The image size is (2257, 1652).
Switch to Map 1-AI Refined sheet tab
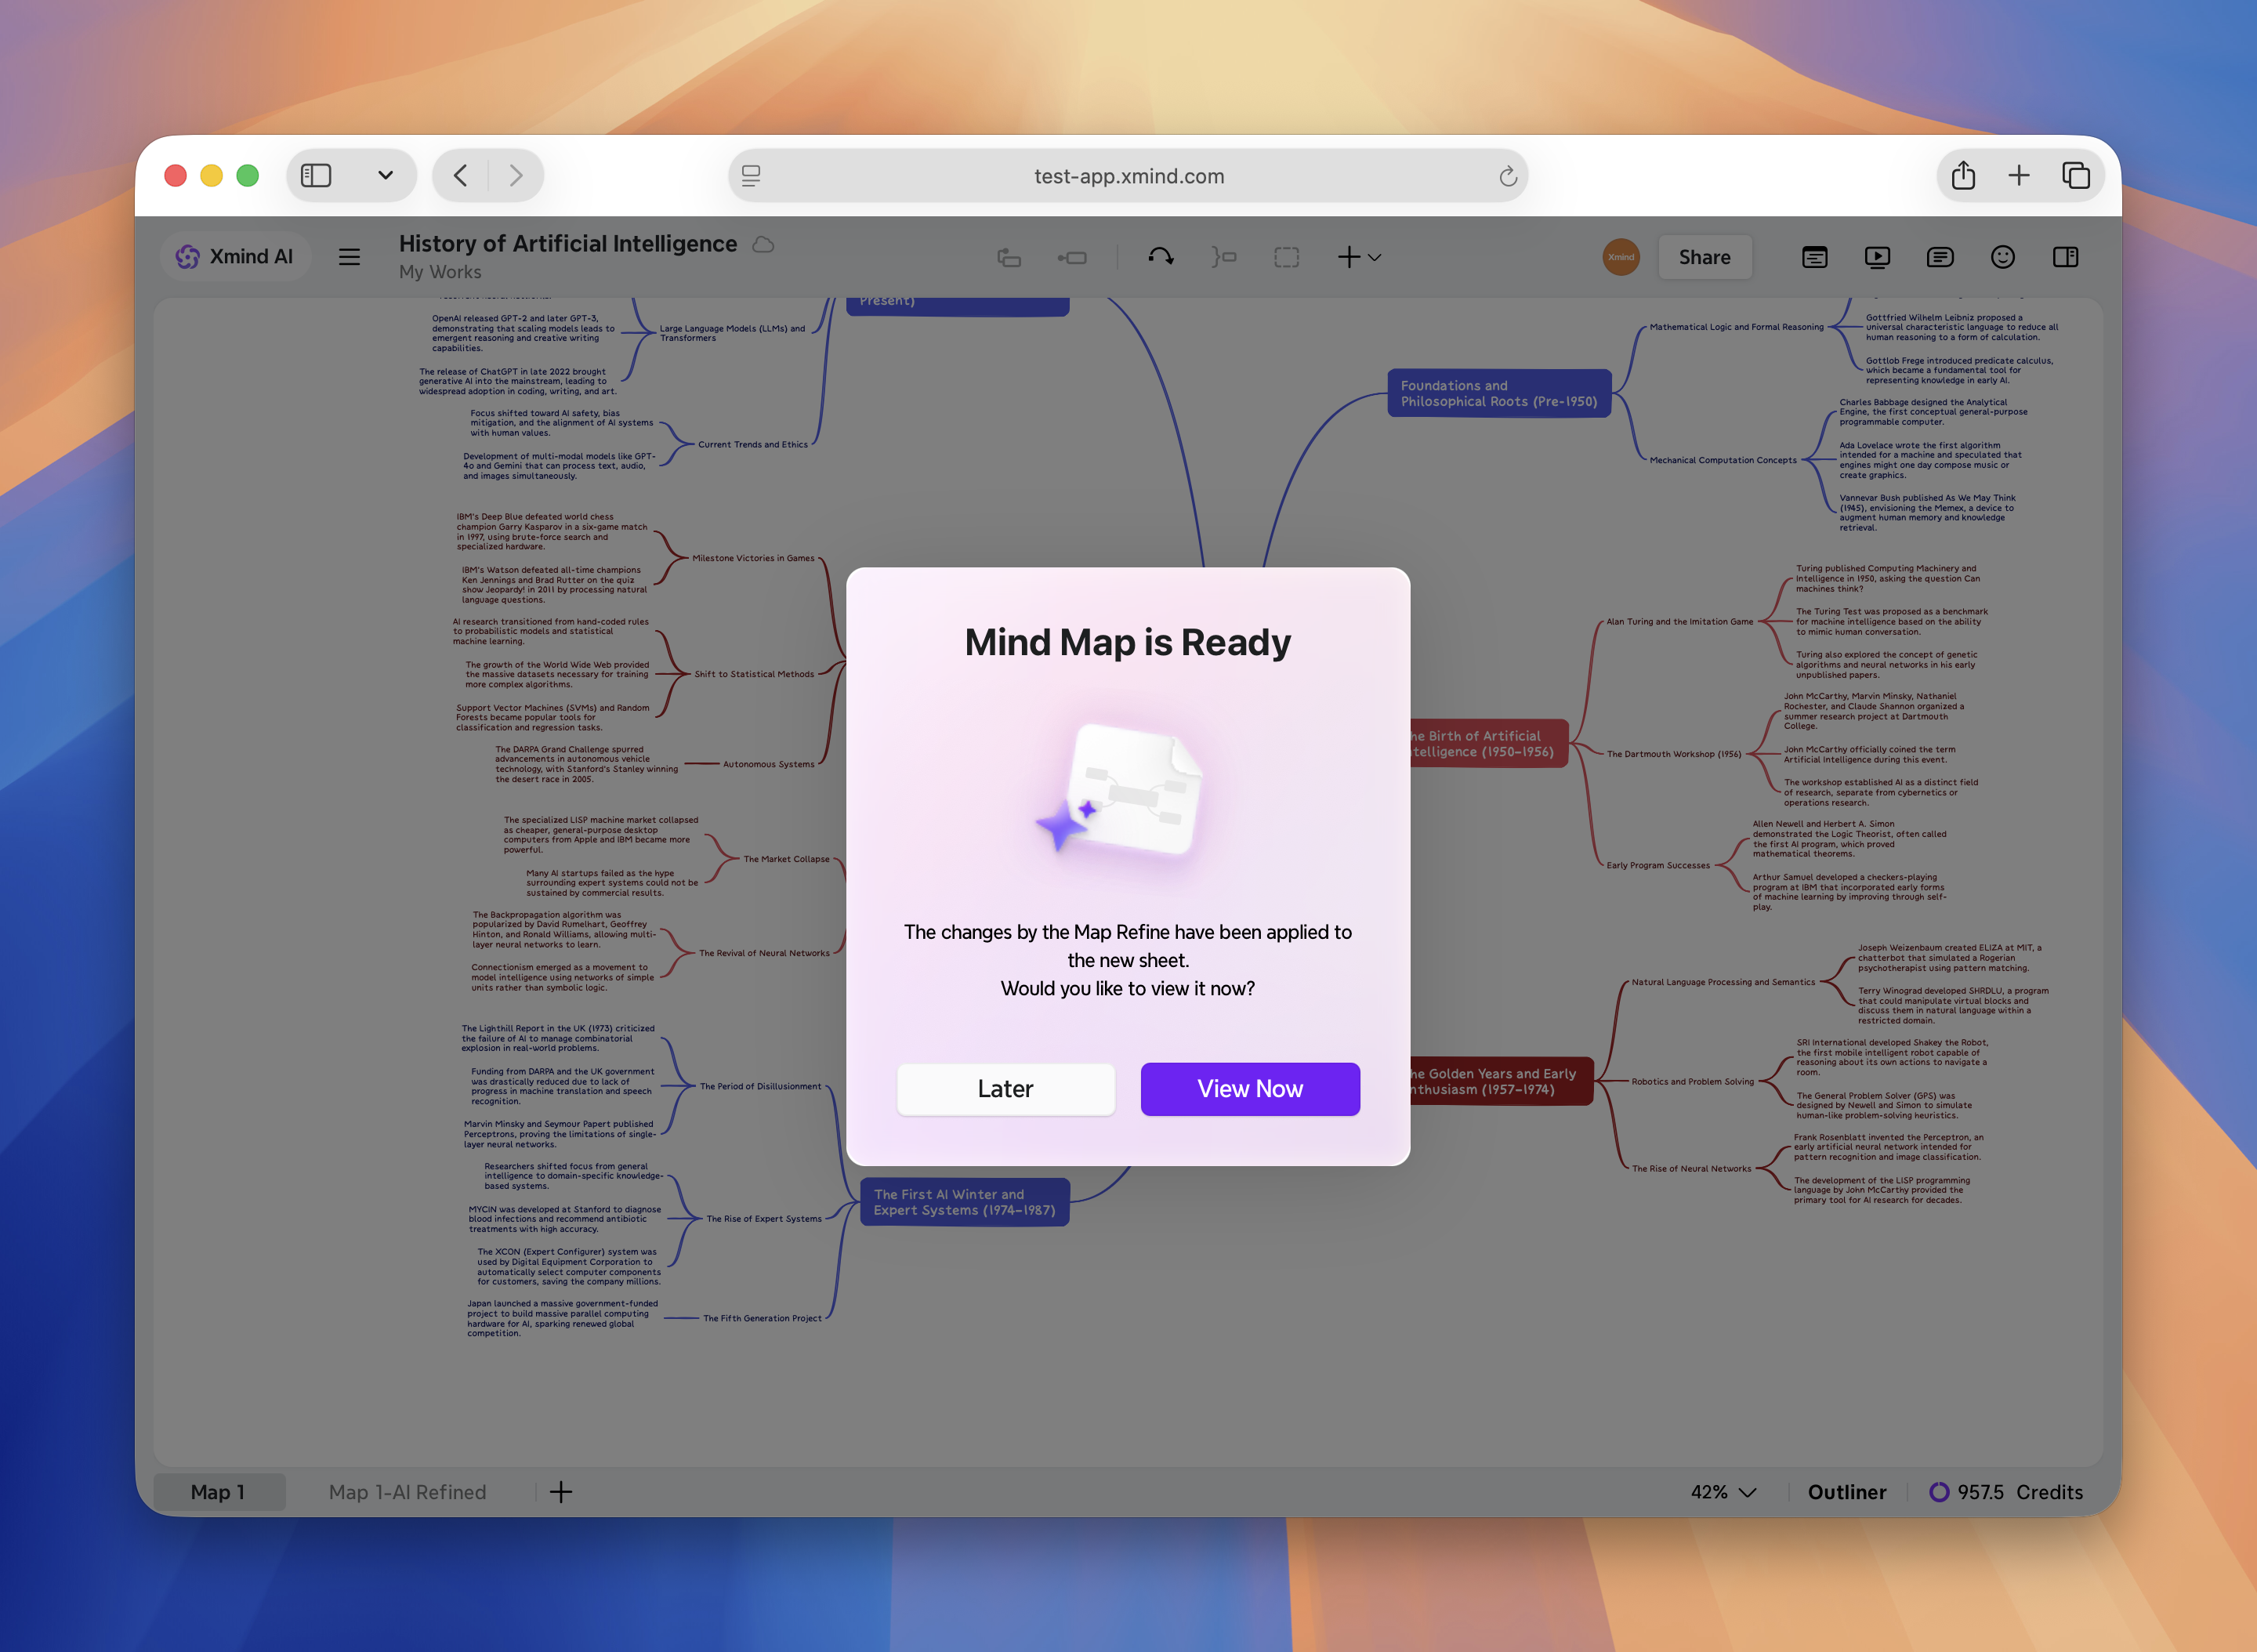(407, 1492)
